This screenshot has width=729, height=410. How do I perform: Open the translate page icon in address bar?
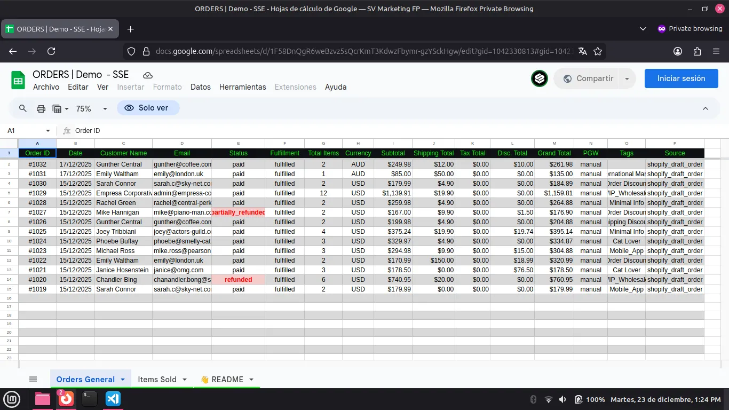582,51
